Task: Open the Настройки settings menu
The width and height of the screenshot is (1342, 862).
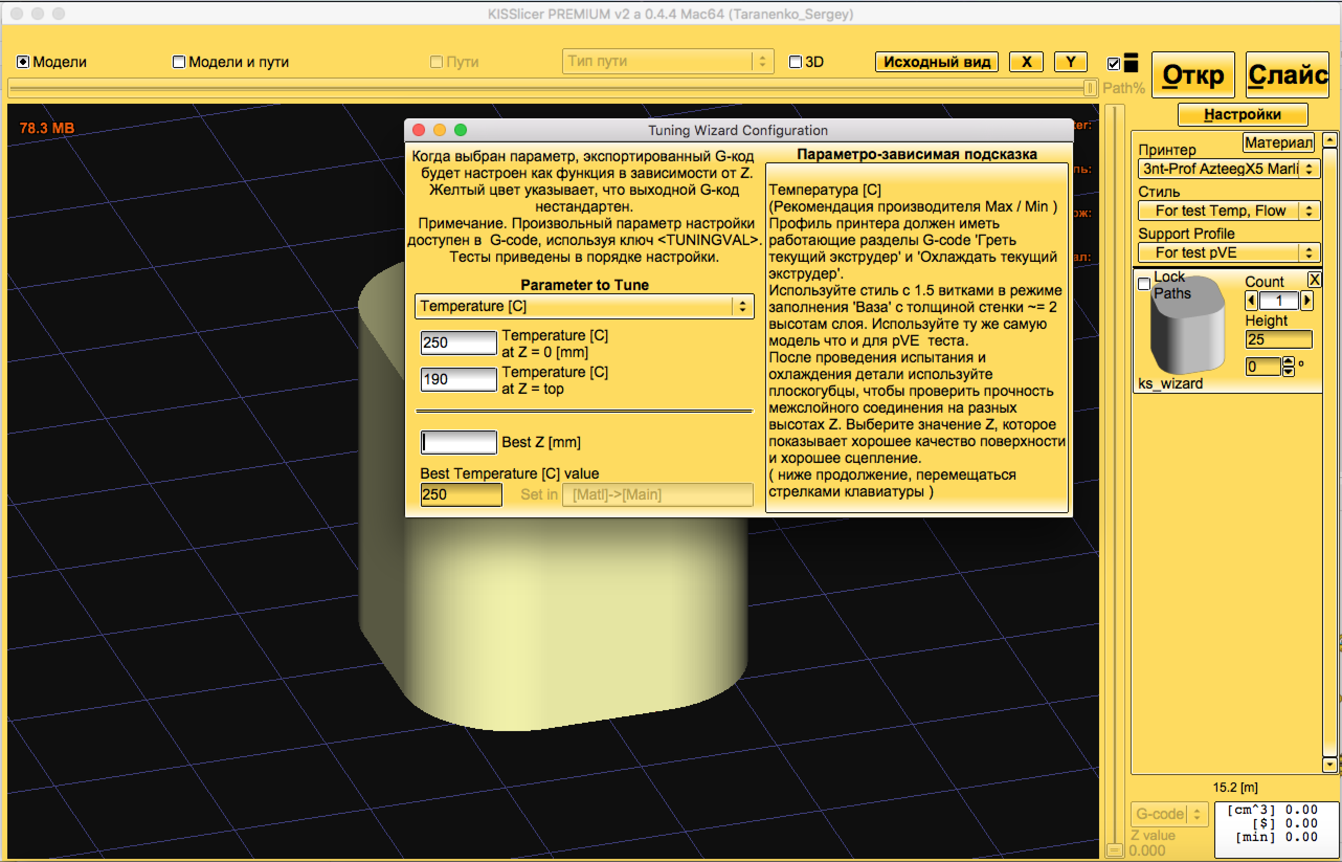Action: click(x=1243, y=115)
